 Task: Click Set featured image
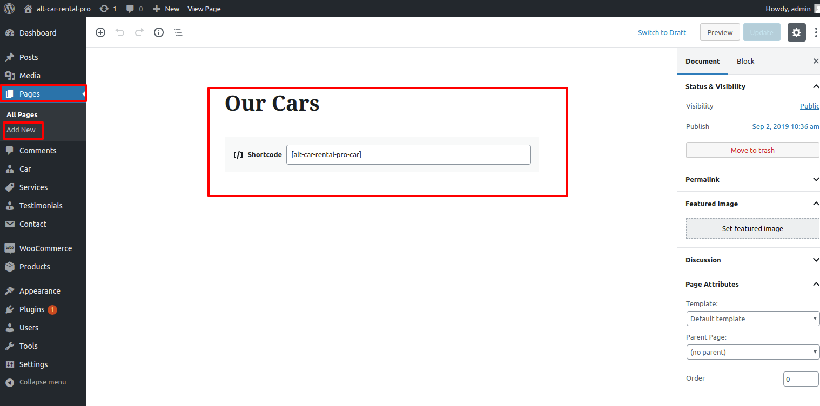coord(752,228)
